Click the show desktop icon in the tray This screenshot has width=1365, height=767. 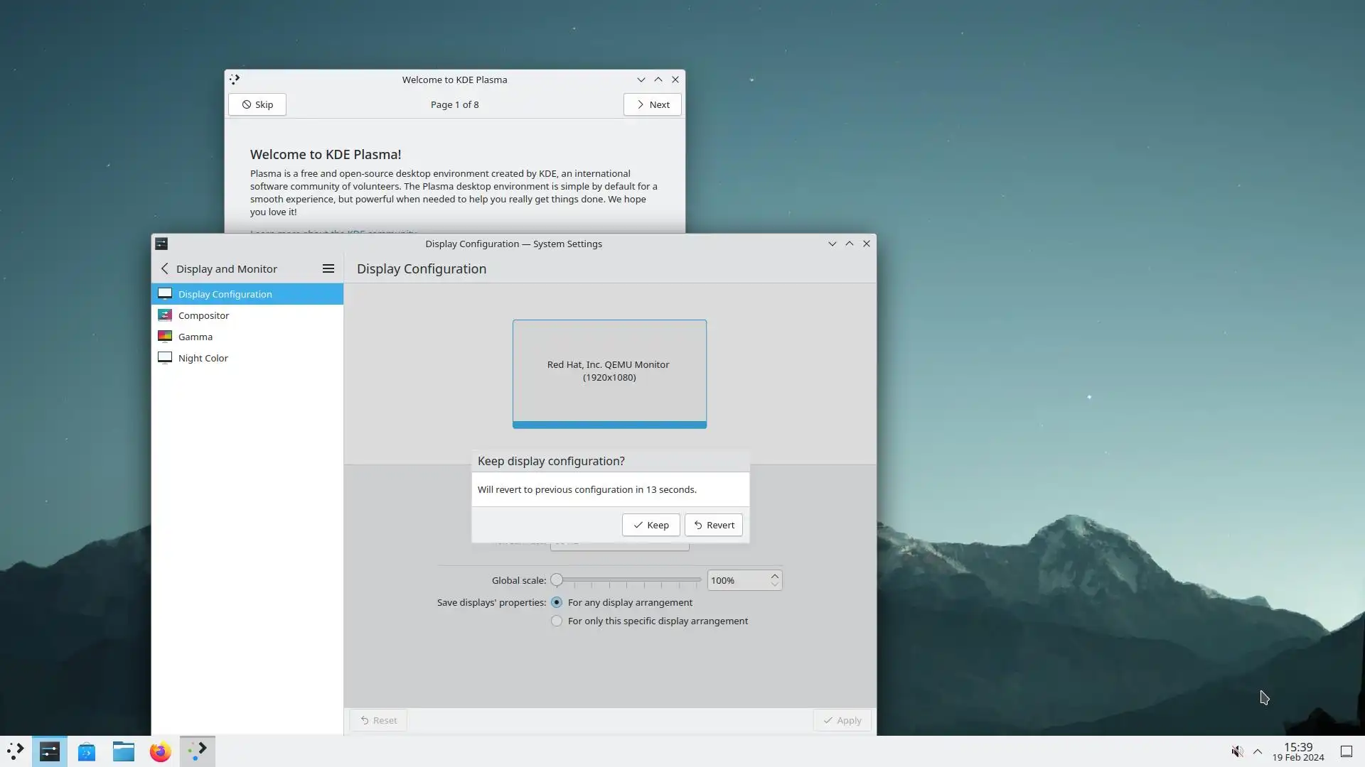click(x=1346, y=751)
